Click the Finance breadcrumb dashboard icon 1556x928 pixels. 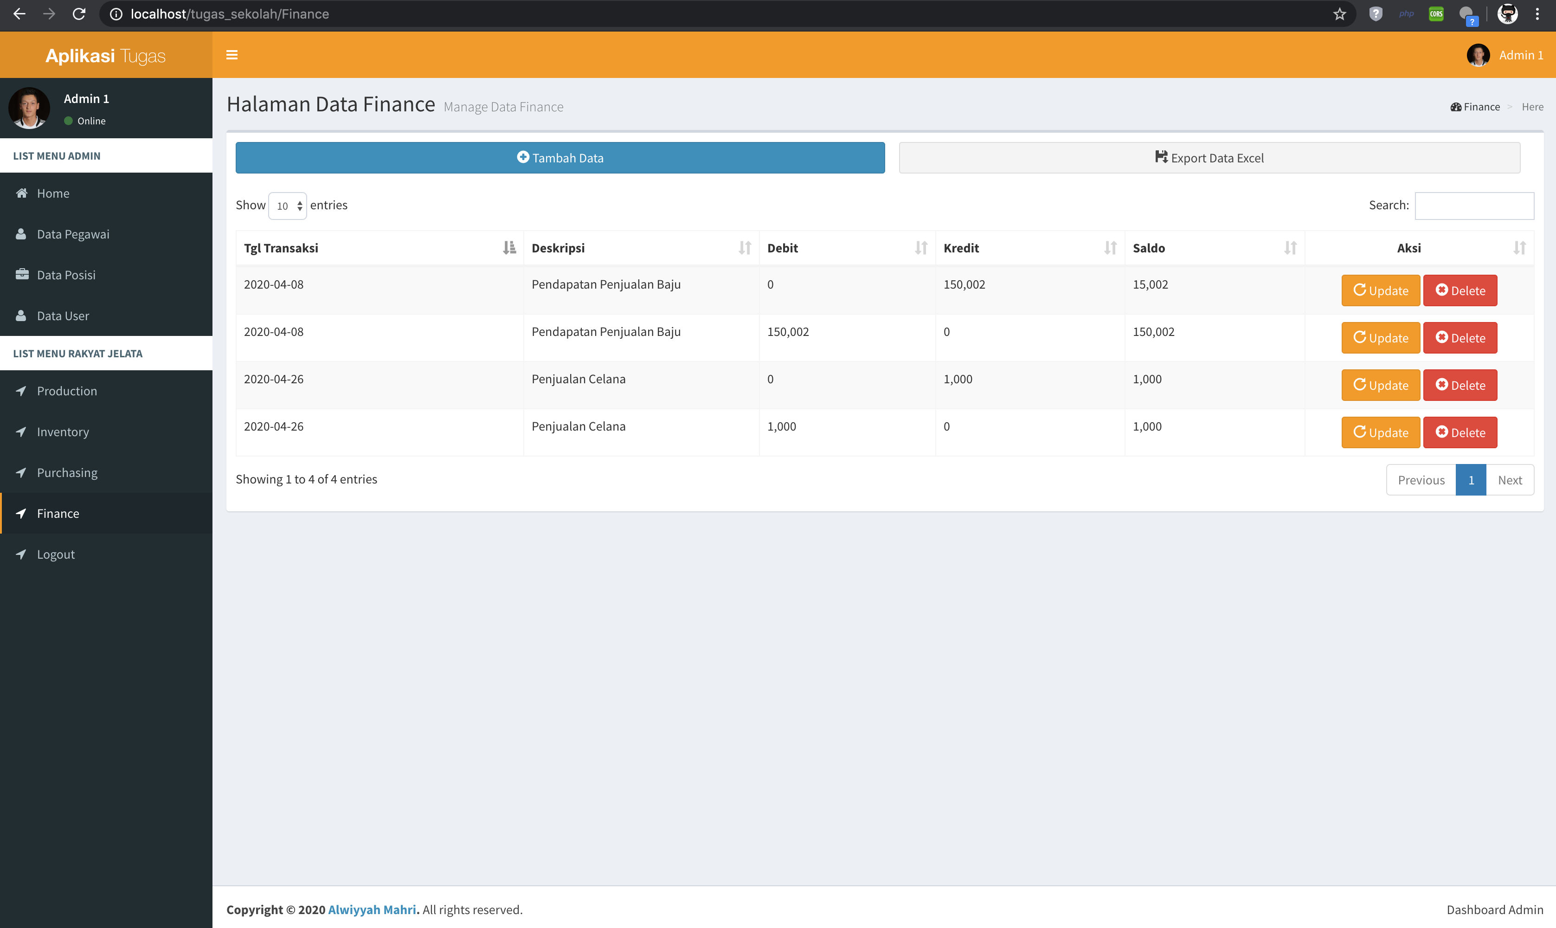[1456, 107]
